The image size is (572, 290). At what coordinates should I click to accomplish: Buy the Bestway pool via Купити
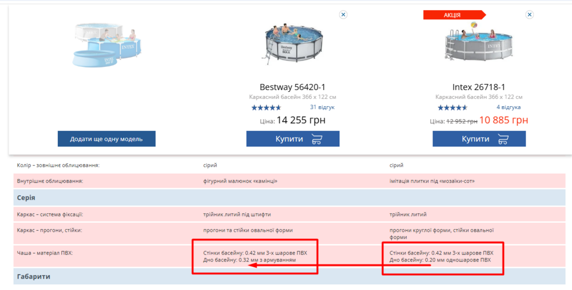point(293,139)
